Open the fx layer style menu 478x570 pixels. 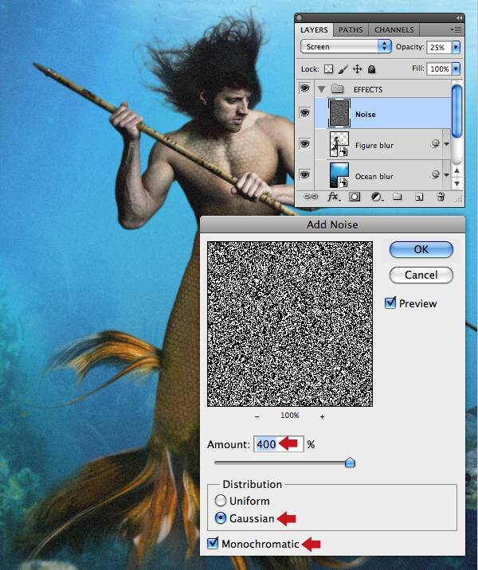coord(334,197)
